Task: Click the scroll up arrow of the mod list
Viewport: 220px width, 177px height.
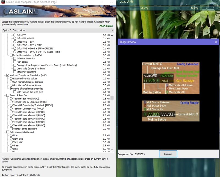Action: [x=112, y=35]
